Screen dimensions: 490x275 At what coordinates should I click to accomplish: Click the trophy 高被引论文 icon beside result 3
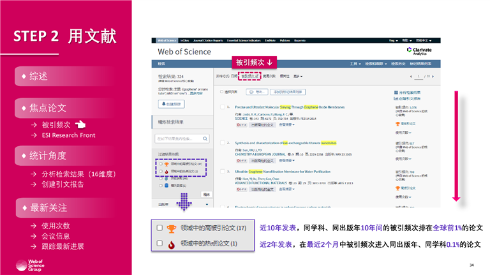(x=397, y=188)
